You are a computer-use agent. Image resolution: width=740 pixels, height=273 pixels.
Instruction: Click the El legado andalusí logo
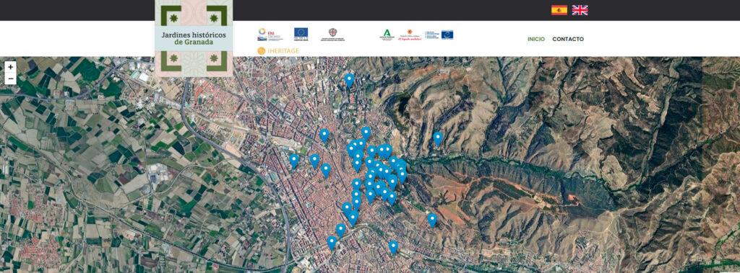pos(410,35)
